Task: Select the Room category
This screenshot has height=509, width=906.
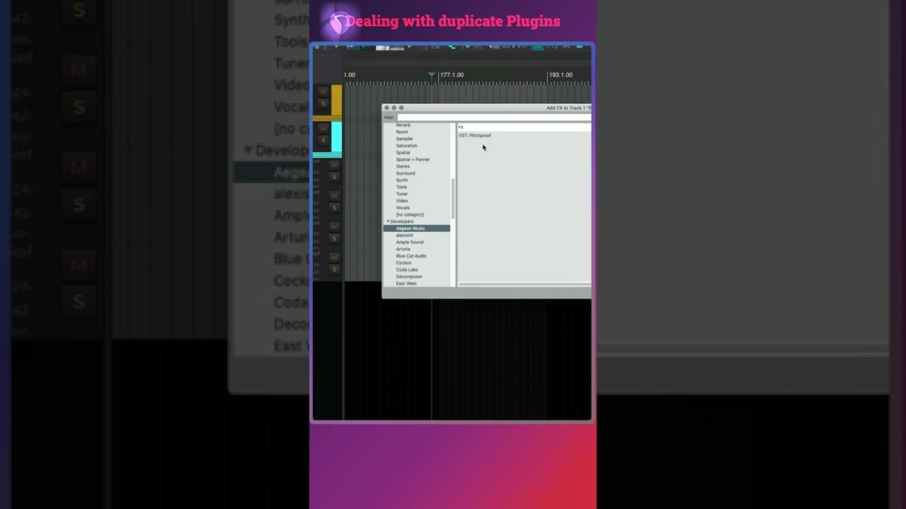Action: 401,132
